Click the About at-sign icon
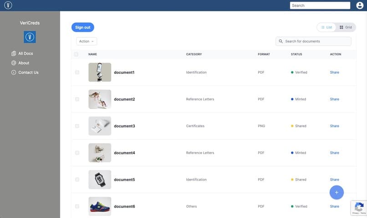 [x=14, y=63]
